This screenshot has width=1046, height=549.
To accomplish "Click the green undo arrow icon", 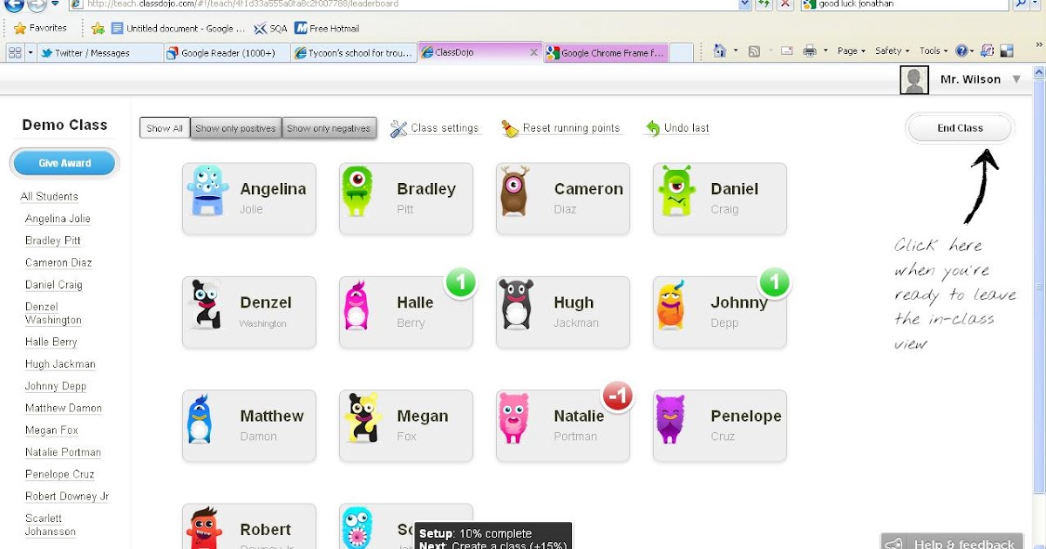I will coord(653,129).
